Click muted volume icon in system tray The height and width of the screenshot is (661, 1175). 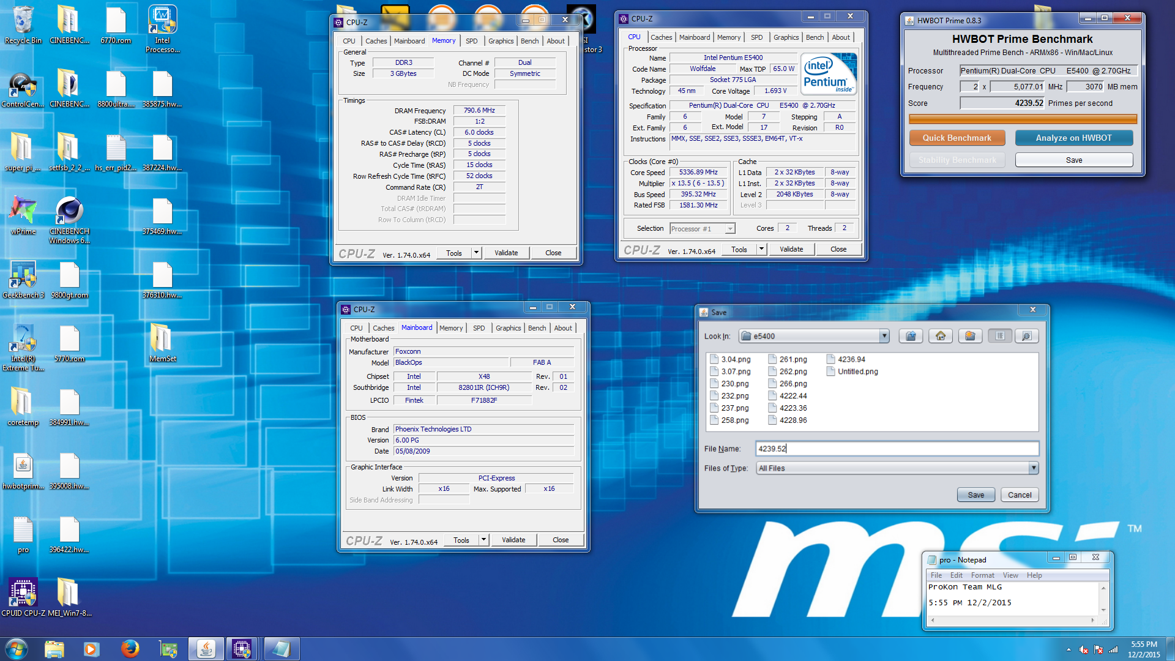click(1083, 650)
